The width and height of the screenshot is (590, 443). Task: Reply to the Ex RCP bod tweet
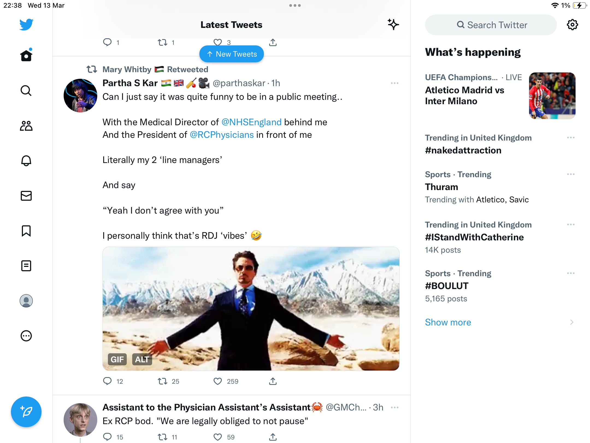pyautogui.click(x=107, y=437)
